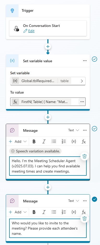
Task: Delete the attendee question text with trash icon
Action: click(x=85, y=218)
